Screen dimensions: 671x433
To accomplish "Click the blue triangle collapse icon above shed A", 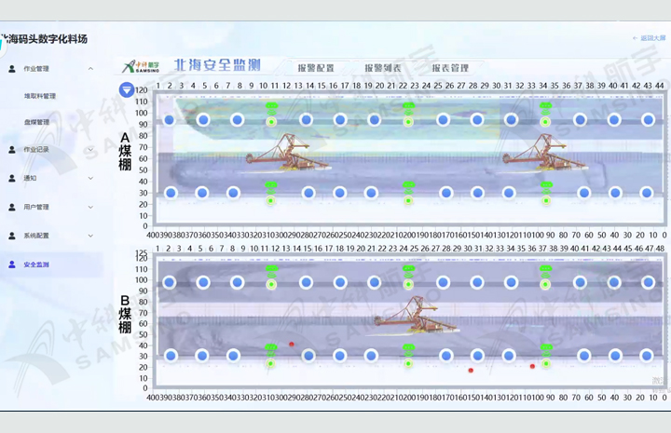I will (127, 89).
